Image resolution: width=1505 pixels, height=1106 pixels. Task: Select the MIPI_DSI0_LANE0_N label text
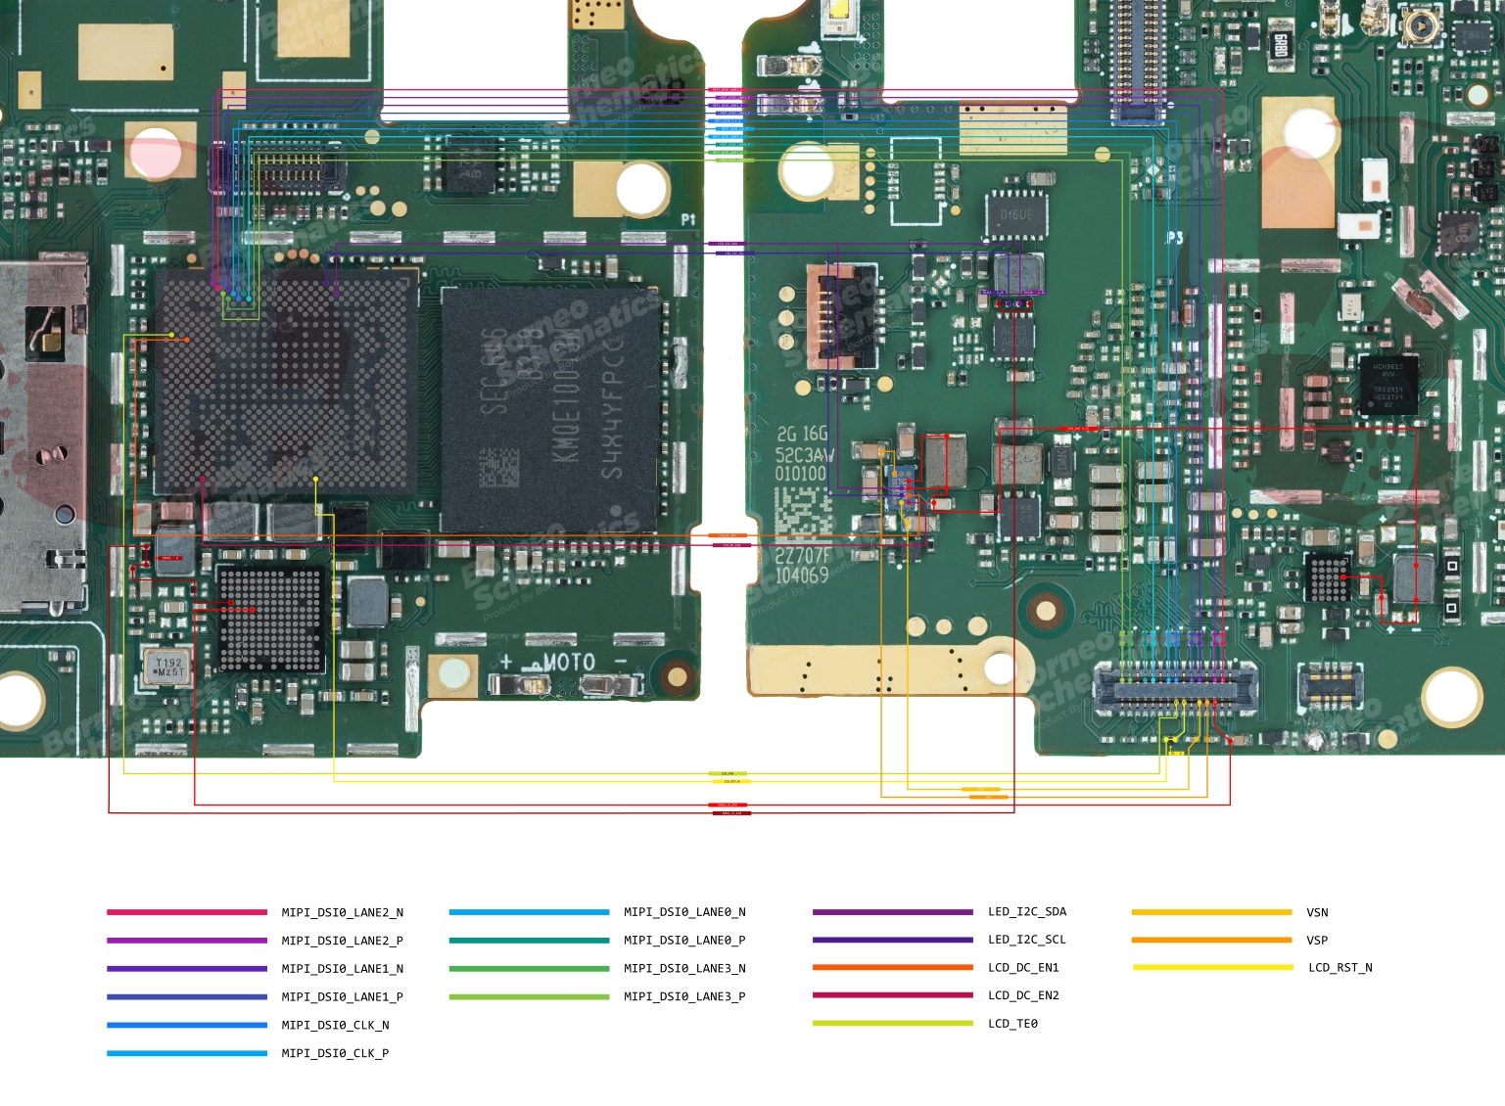(x=684, y=911)
